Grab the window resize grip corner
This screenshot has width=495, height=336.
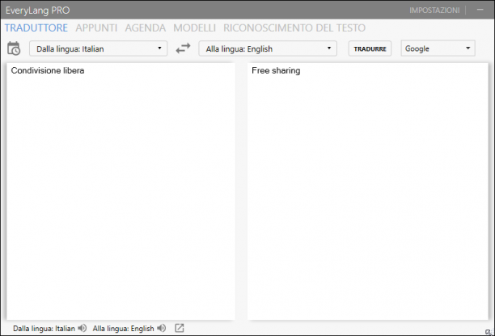(x=489, y=332)
